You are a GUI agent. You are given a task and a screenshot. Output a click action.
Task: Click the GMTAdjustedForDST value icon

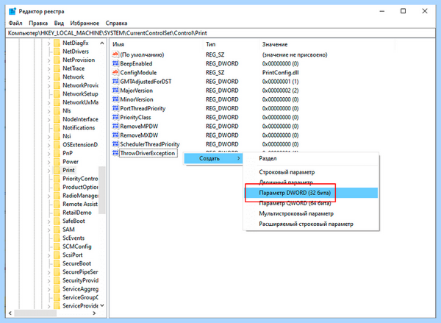(115, 82)
